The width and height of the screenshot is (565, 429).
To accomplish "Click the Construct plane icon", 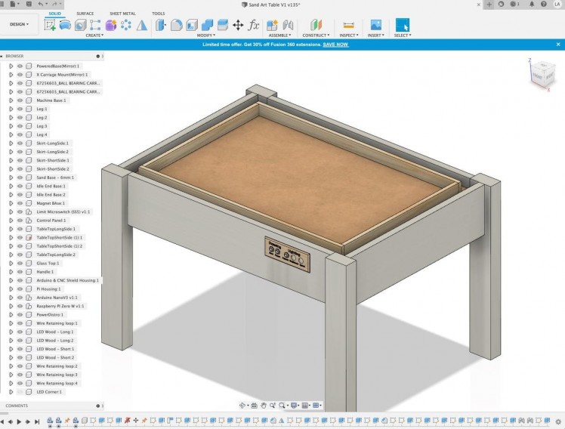I will click(x=316, y=25).
